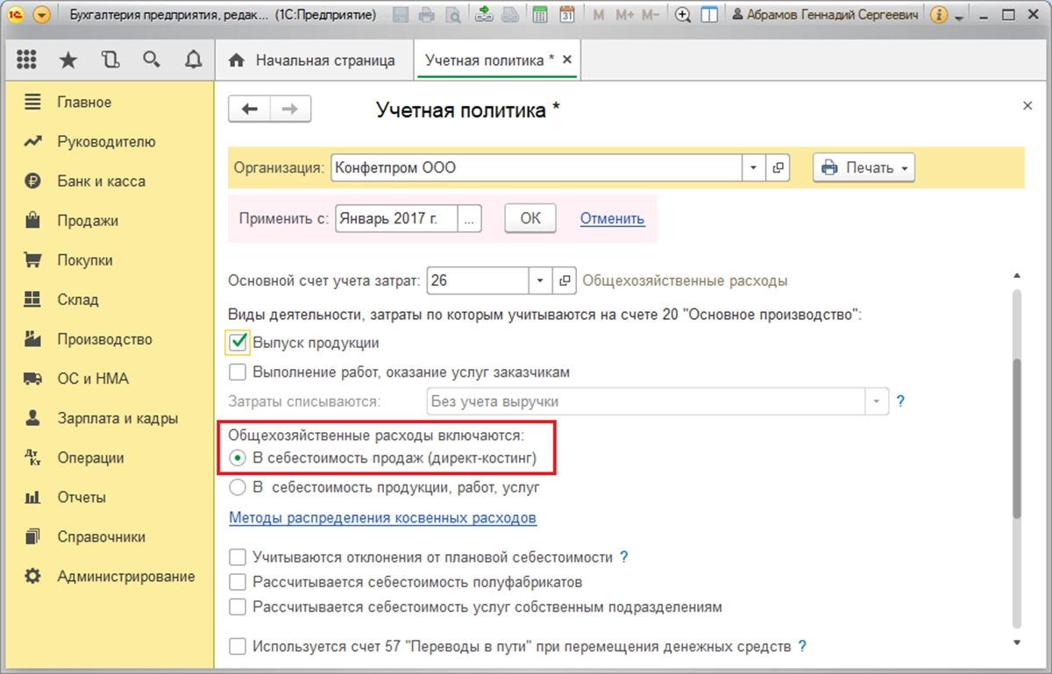Open Методы распределения косвенных расходов link
The image size is (1052, 674).
pos(382,518)
